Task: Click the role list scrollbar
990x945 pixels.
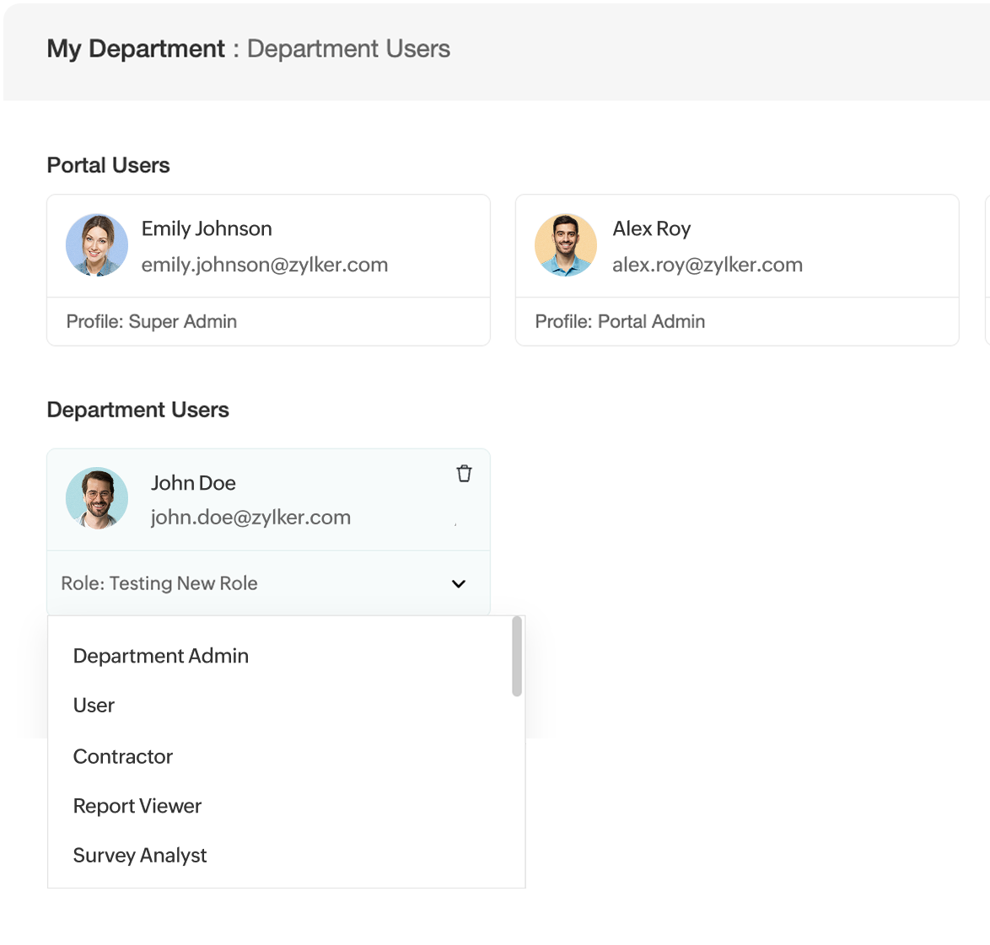Action: 515,658
